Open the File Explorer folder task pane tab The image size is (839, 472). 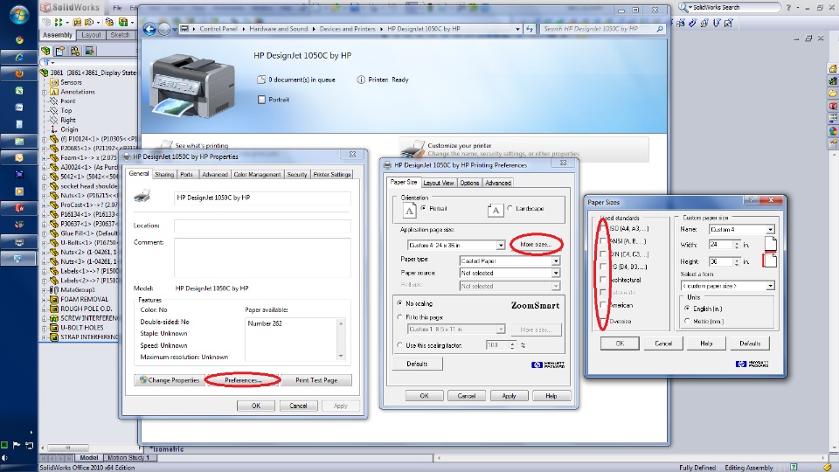pyautogui.click(x=833, y=94)
